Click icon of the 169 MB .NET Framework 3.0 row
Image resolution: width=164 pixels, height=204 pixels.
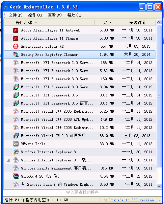click(16, 79)
